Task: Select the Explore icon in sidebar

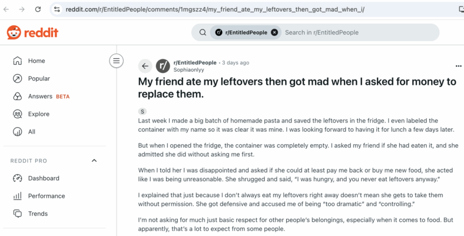Action: [18, 114]
